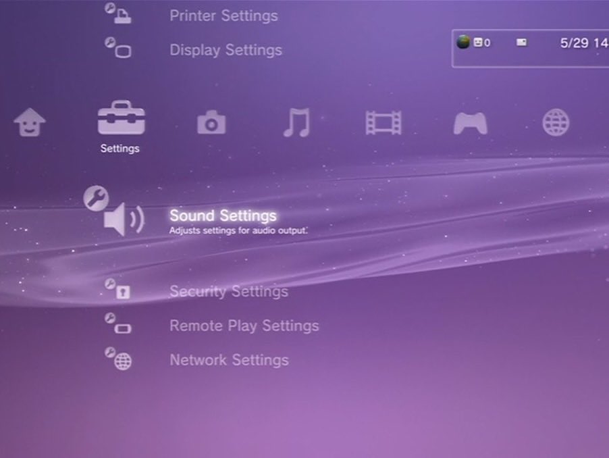The width and height of the screenshot is (609, 458).
Task: Click the Security Settings lock icon
Action: 117,289
